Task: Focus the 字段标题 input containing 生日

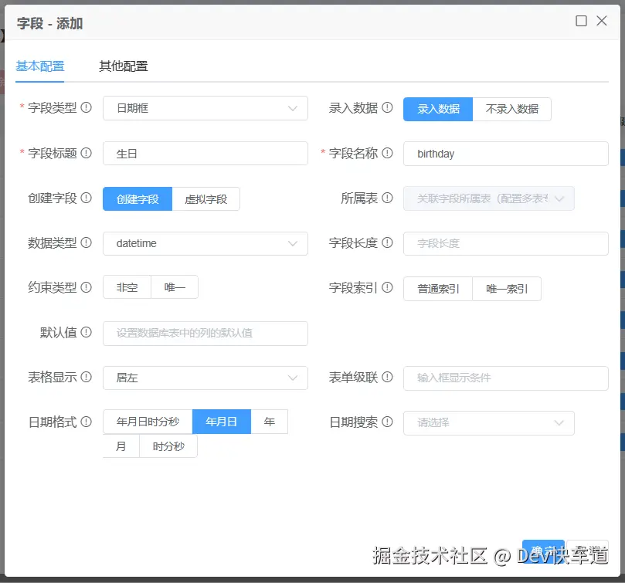Action: [x=206, y=154]
